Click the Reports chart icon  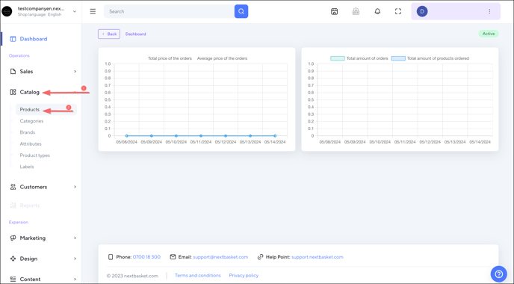click(13, 206)
